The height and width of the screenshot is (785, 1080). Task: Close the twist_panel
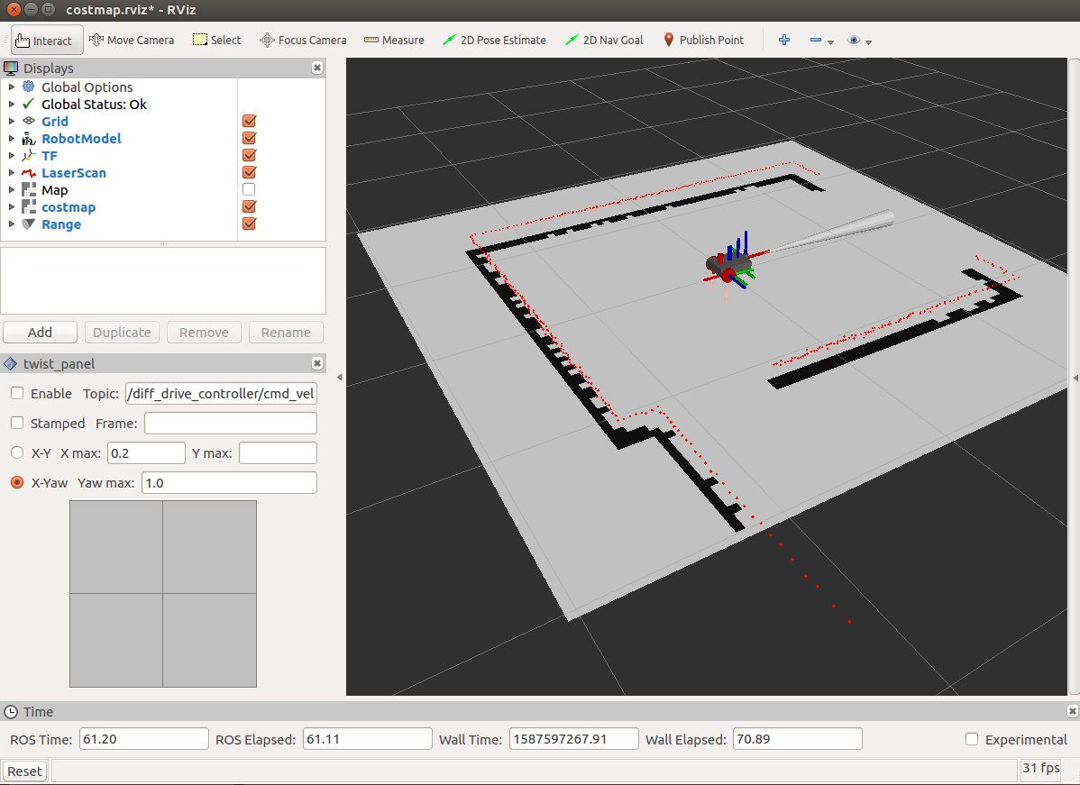[x=316, y=363]
